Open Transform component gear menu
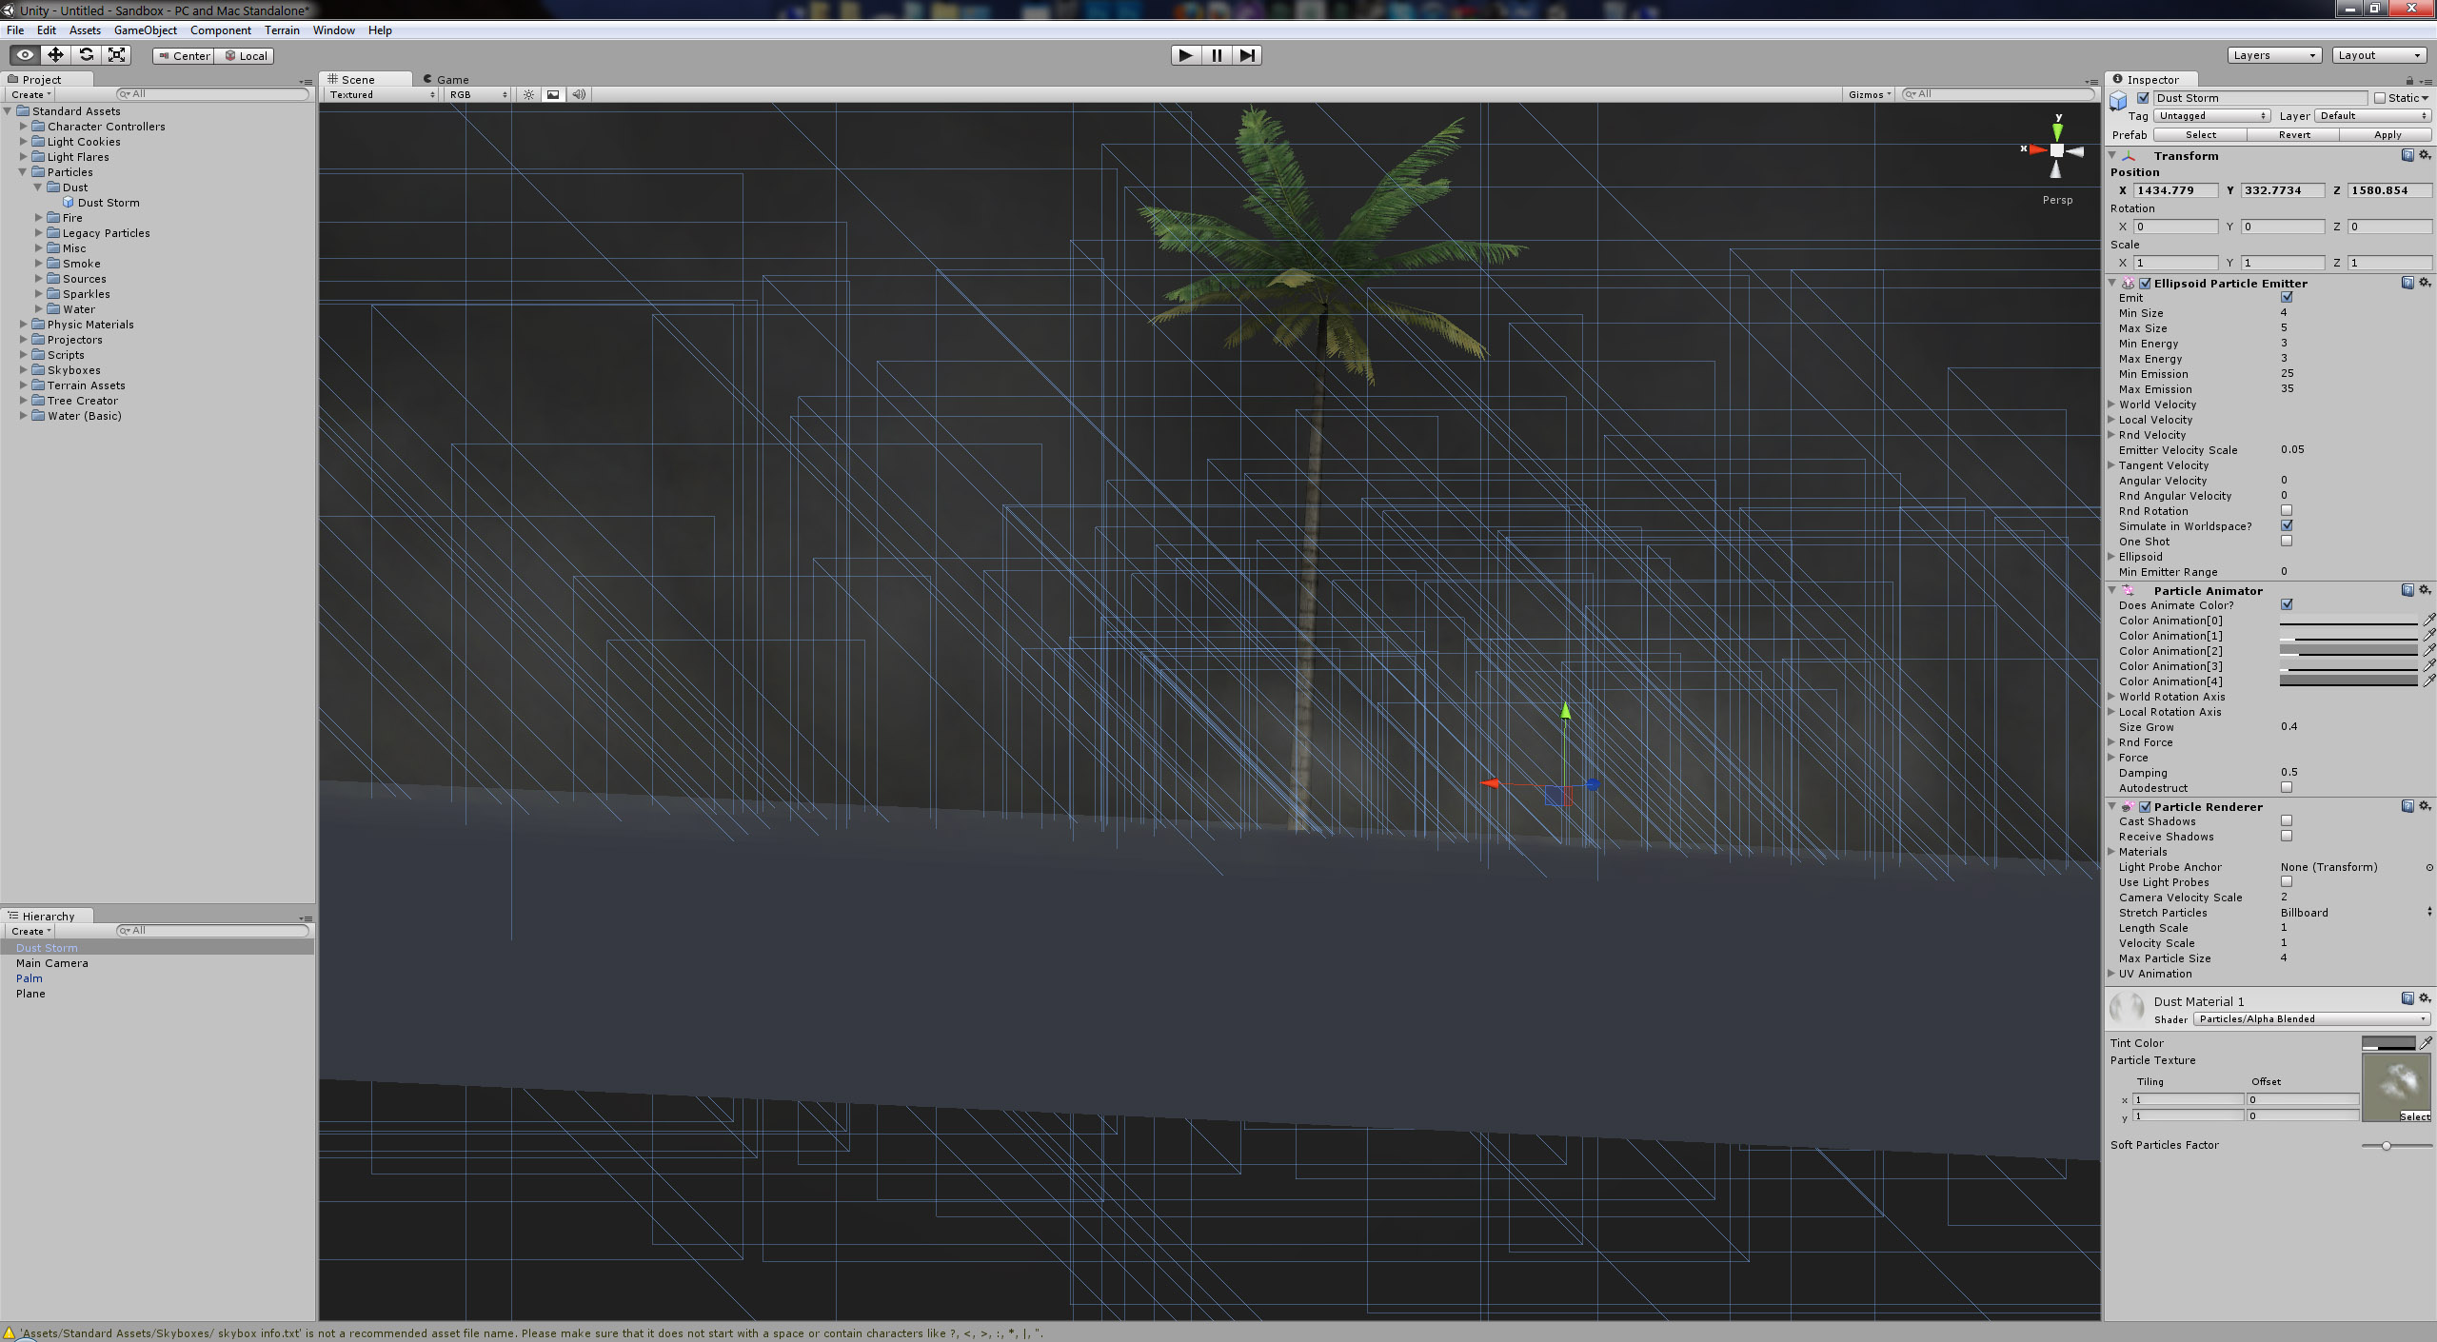 pyautogui.click(x=2425, y=155)
